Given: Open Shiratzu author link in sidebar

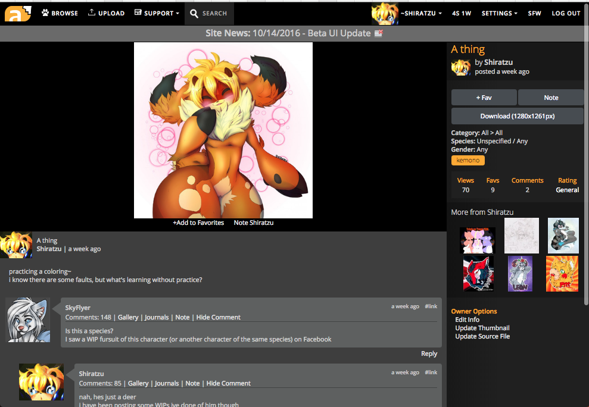Looking at the screenshot, I should (x=498, y=62).
